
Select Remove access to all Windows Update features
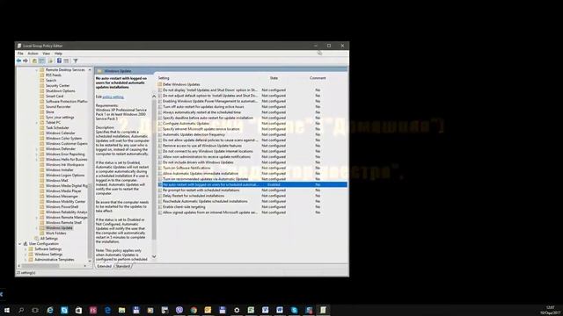pos(202,146)
